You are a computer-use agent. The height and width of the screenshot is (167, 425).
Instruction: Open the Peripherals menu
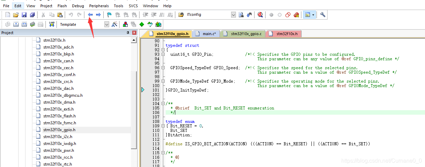pos(99,6)
